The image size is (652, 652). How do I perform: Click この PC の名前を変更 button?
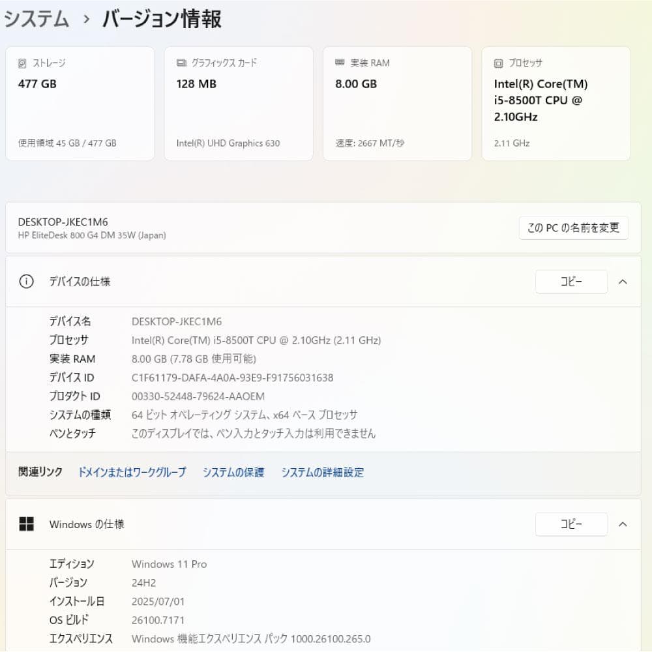click(573, 228)
